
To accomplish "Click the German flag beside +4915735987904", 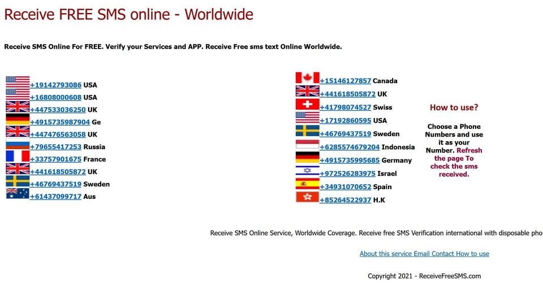I will tap(18, 119).
